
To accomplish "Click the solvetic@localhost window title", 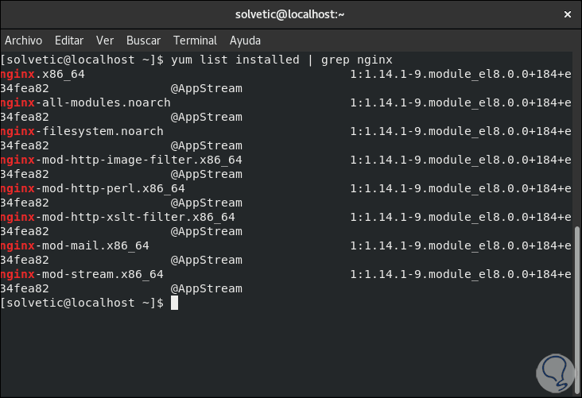I will (290, 14).
